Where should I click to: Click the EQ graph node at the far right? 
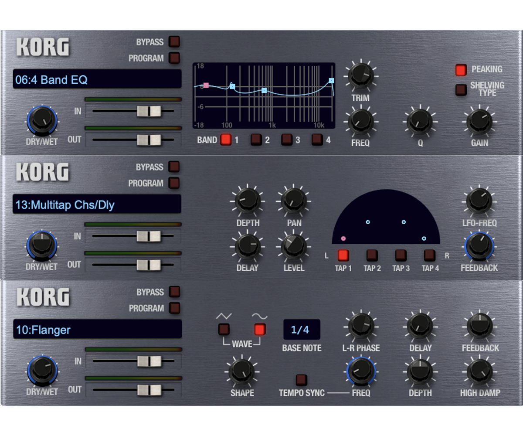pos(331,81)
